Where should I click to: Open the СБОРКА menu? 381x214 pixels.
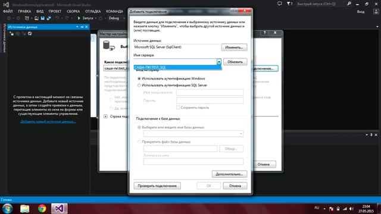pos(73,11)
